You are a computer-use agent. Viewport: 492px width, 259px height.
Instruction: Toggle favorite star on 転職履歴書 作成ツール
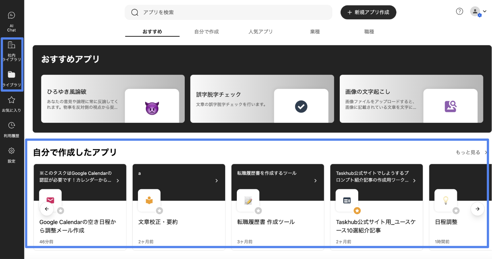258,211
